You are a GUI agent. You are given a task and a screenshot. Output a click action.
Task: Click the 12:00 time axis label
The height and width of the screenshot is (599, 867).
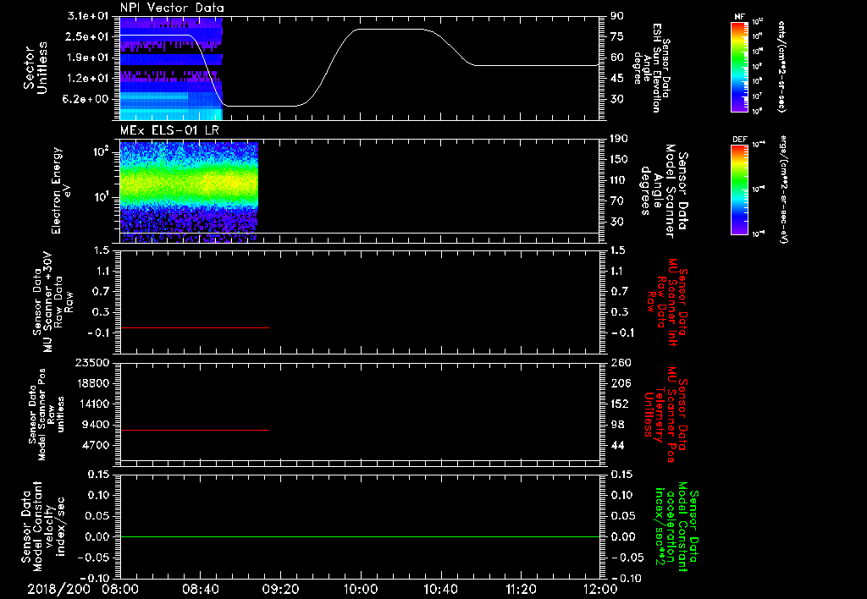[x=600, y=589]
